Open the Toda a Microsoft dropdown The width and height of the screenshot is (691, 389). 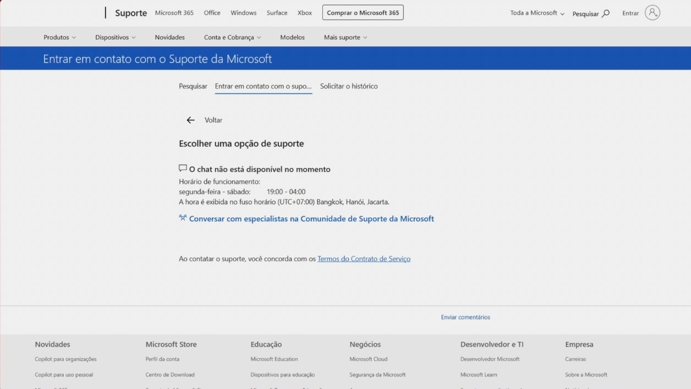(538, 13)
